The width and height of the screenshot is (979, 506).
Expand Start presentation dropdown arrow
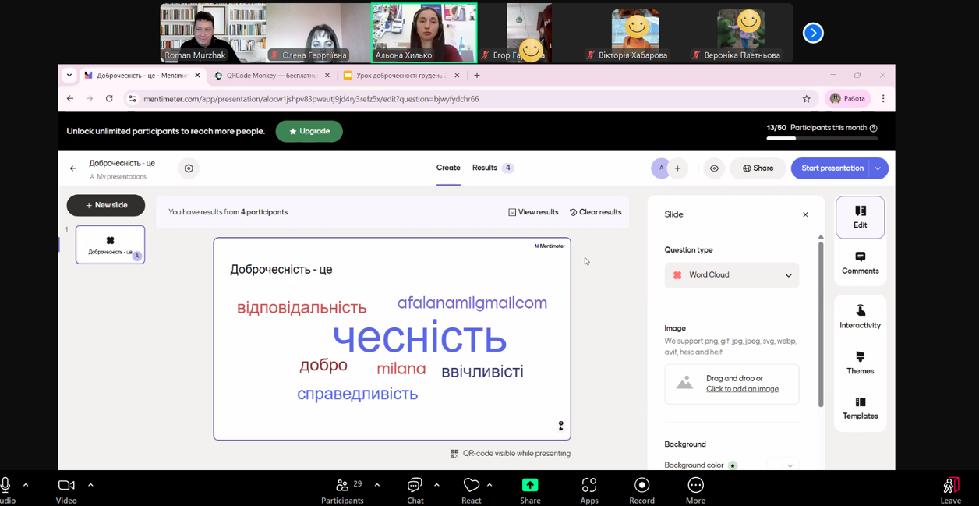point(878,168)
